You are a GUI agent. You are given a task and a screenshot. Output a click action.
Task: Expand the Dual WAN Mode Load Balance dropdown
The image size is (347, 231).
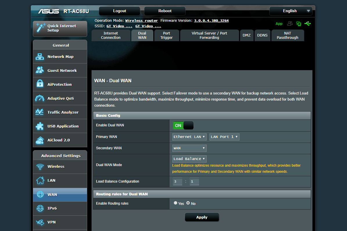coord(189,159)
